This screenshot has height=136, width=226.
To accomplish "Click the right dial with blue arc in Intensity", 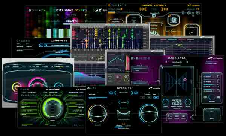I will tap(149, 113).
